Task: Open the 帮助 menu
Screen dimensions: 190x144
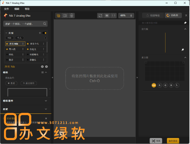Action: [27, 9]
